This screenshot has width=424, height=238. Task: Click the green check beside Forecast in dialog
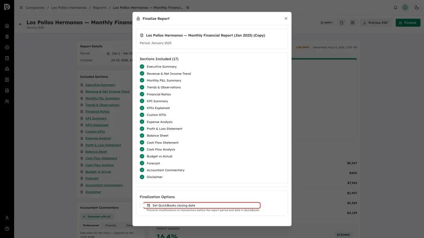pos(142,163)
